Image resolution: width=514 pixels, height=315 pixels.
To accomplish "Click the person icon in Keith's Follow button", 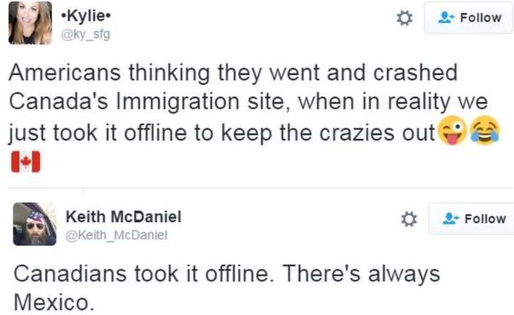I will click(451, 219).
